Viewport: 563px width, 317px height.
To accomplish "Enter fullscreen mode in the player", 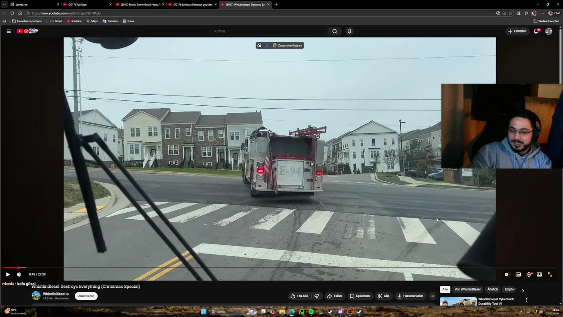I will (550, 274).
